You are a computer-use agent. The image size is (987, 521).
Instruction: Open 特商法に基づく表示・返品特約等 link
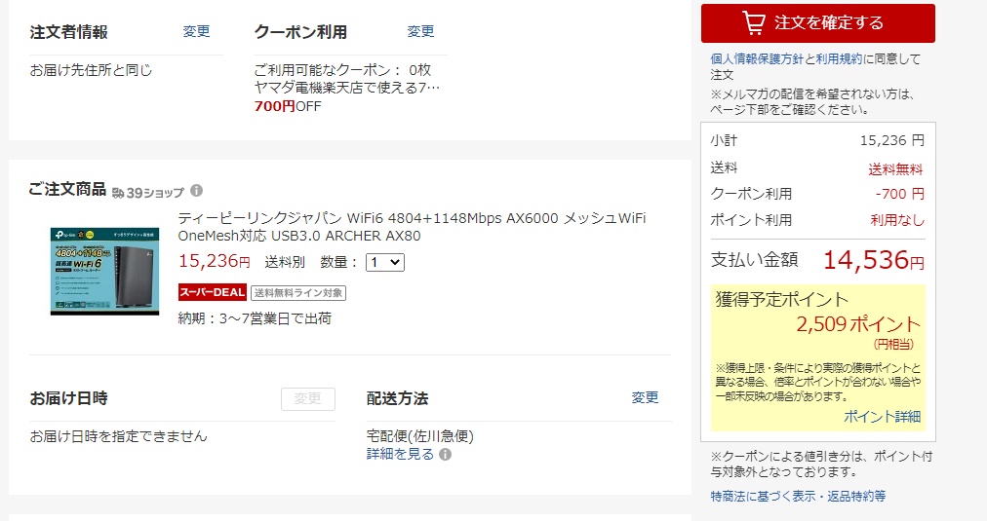pos(798,496)
